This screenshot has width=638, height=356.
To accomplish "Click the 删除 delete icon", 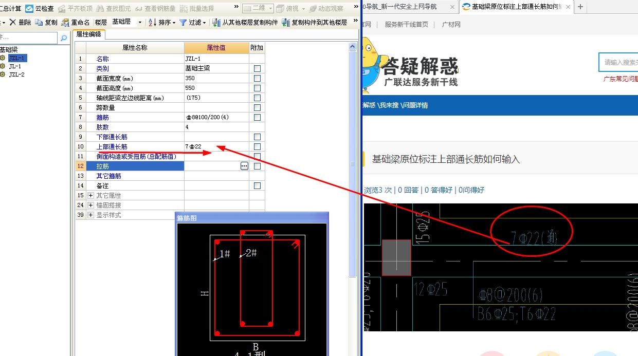I will (x=13, y=23).
